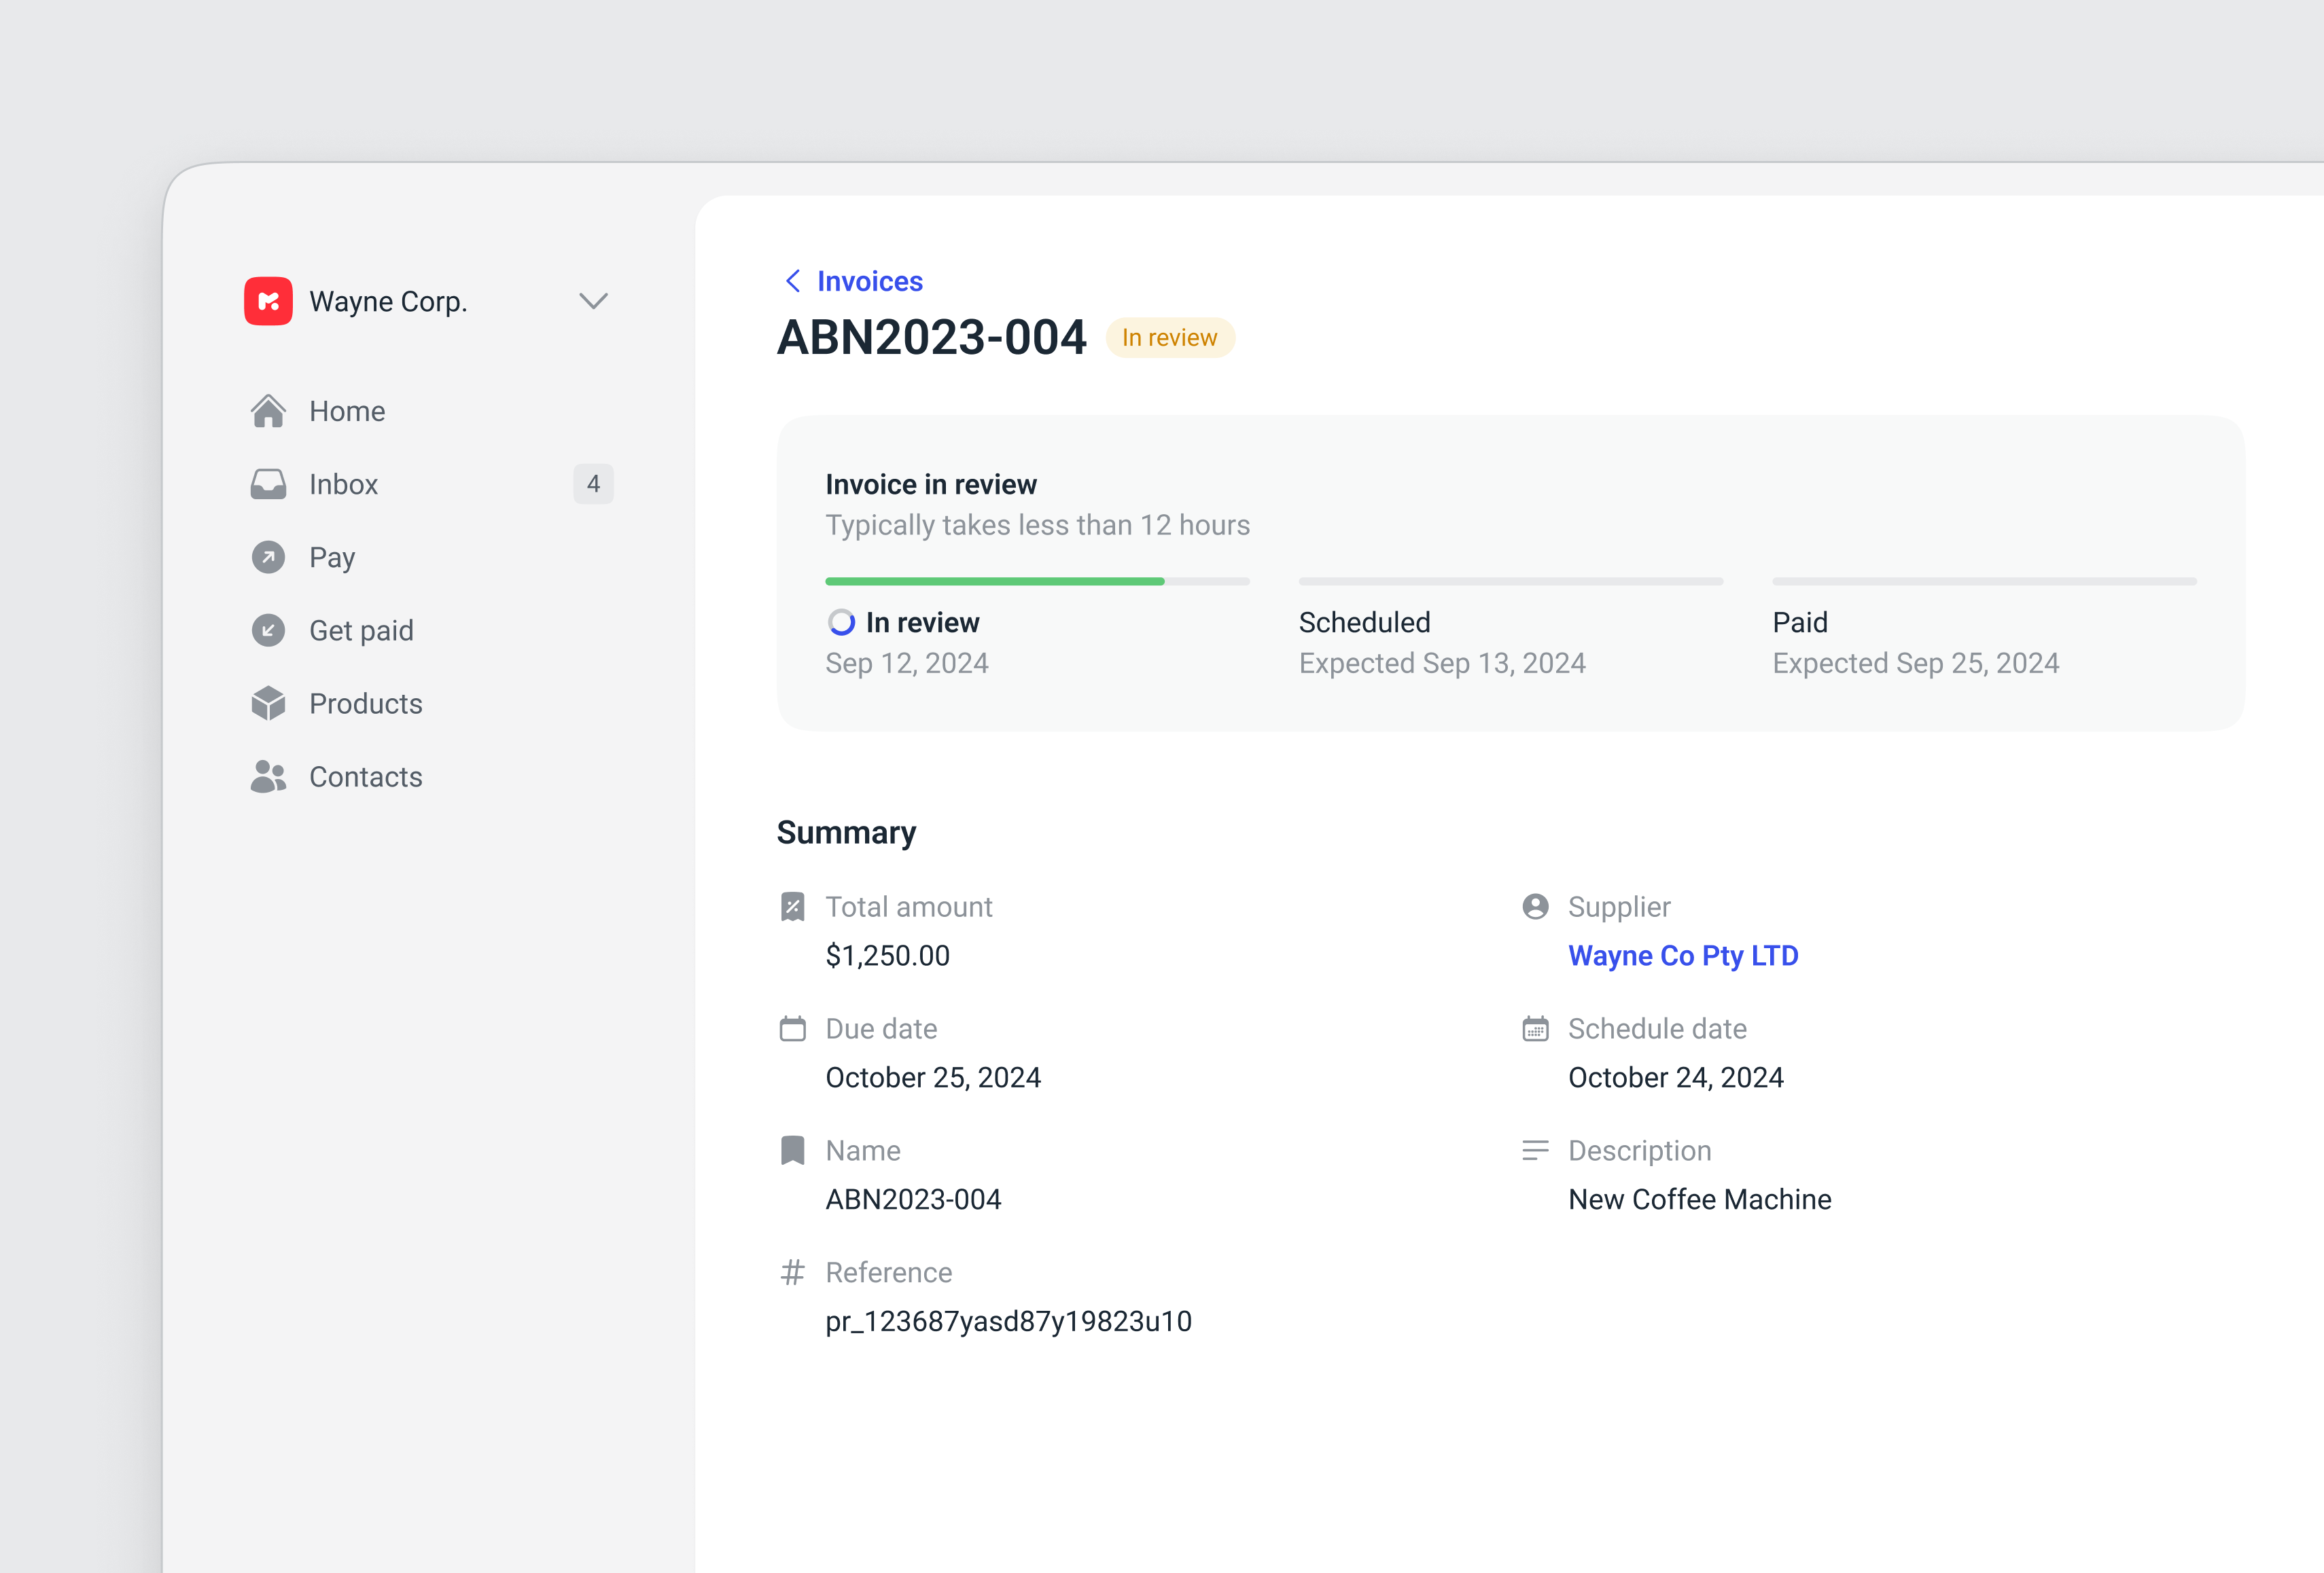Click the ABN2023-004 name value
Image resolution: width=2324 pixels, height=1573 pixels.
tap(913, 1199)
